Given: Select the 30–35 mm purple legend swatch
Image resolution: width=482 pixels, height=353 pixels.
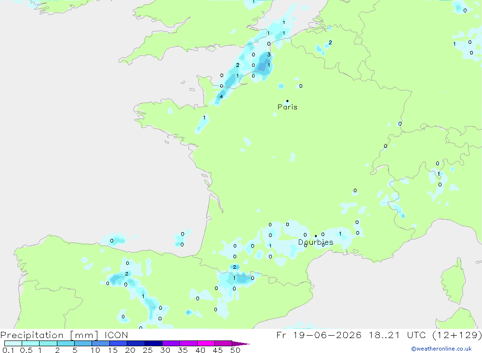Looking at the screenshot, I should tap(171, 343).
